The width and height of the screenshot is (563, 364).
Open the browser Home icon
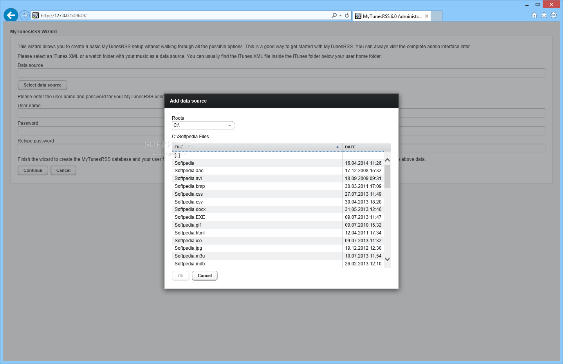(534, 15)
